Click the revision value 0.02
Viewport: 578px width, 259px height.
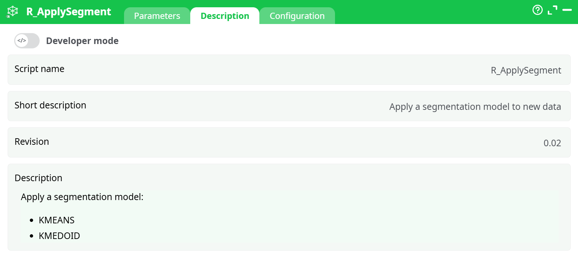pos(552,143)
